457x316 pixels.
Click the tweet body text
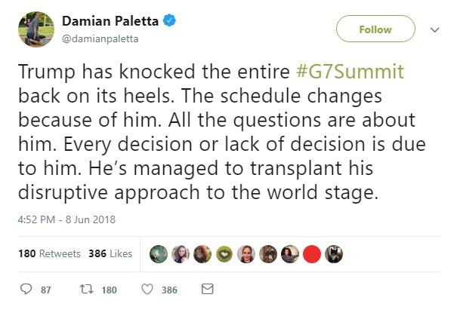click(219, 132)
